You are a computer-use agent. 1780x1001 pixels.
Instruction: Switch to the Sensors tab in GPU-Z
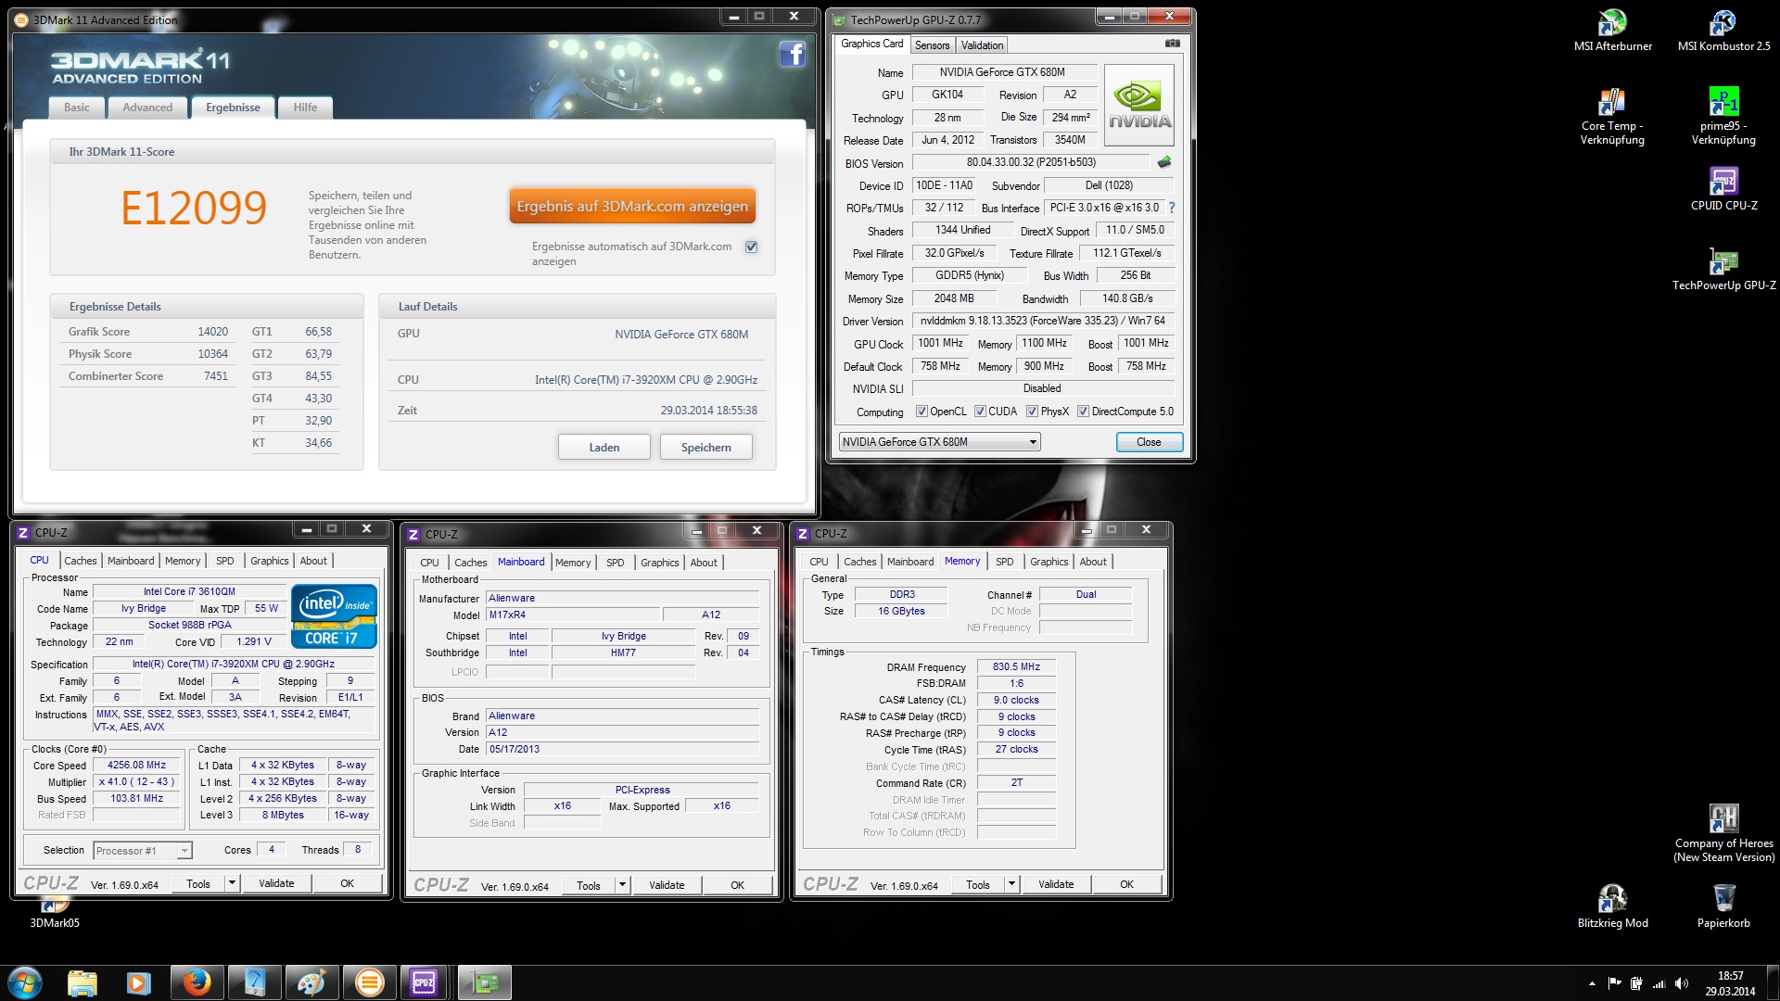click(932, 45)
